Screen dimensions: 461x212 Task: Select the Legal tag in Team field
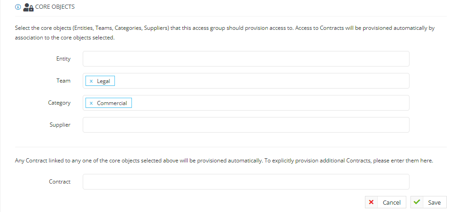pos(103,81)
